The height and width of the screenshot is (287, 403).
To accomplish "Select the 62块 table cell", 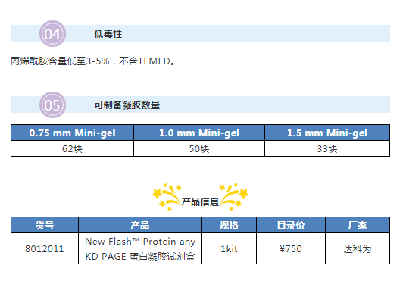I will [x=72, y=148].
